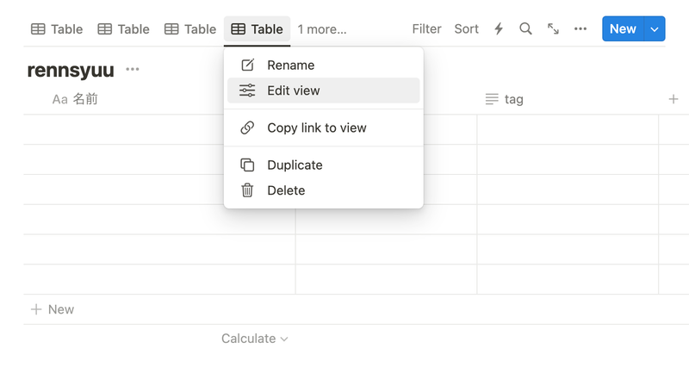Choose Edit view from the menu
The height and width of the screenshot is (367, 689).
[x=324, y=90]
